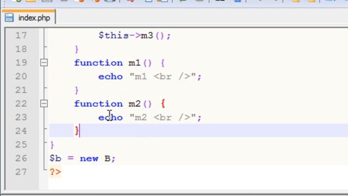The width and height of the screenshot is (348, 196).
Task: Select line number 23 in the margin
Action: (x=21, y=118)
